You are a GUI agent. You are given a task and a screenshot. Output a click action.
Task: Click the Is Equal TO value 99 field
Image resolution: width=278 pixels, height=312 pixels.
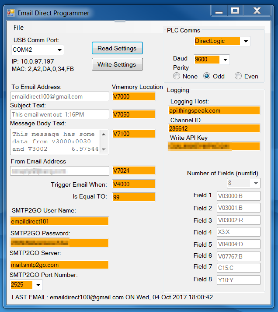134,197
